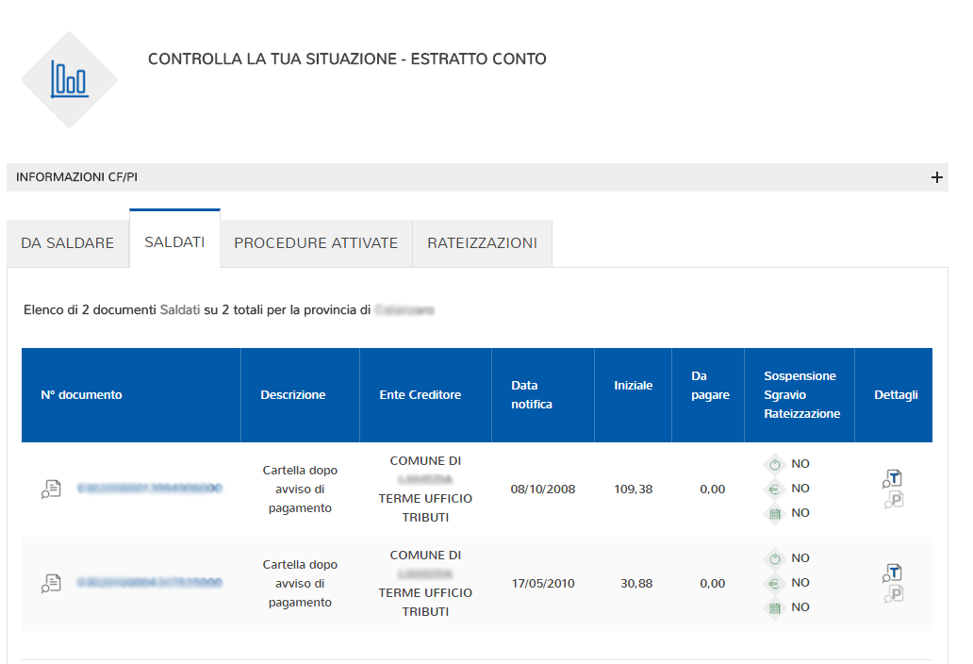Screen dimensions: 973x664
Task: Click the bar chart Estratto Conto icon
Action: pos(70,80)
